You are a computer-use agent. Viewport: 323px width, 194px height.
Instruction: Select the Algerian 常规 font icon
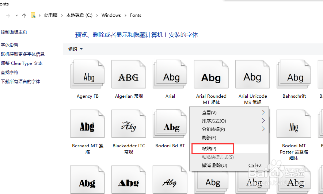[x=129, y=74]
